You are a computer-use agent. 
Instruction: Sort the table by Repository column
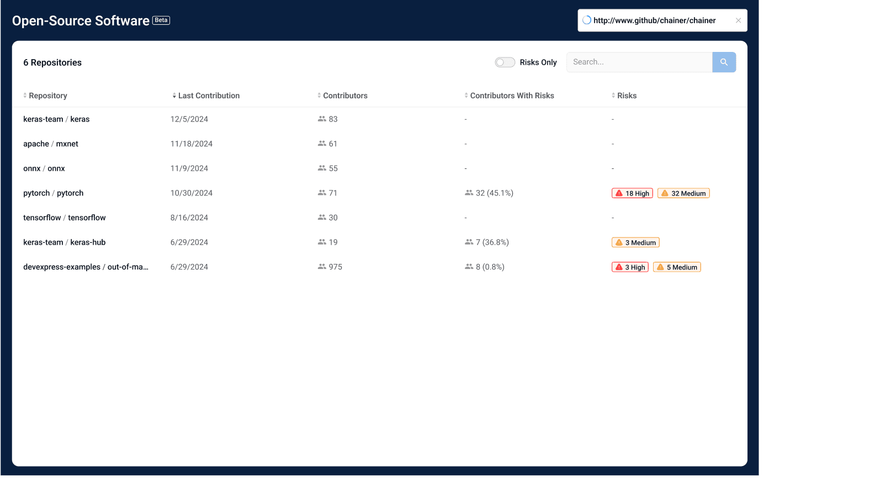coord(47,96)
